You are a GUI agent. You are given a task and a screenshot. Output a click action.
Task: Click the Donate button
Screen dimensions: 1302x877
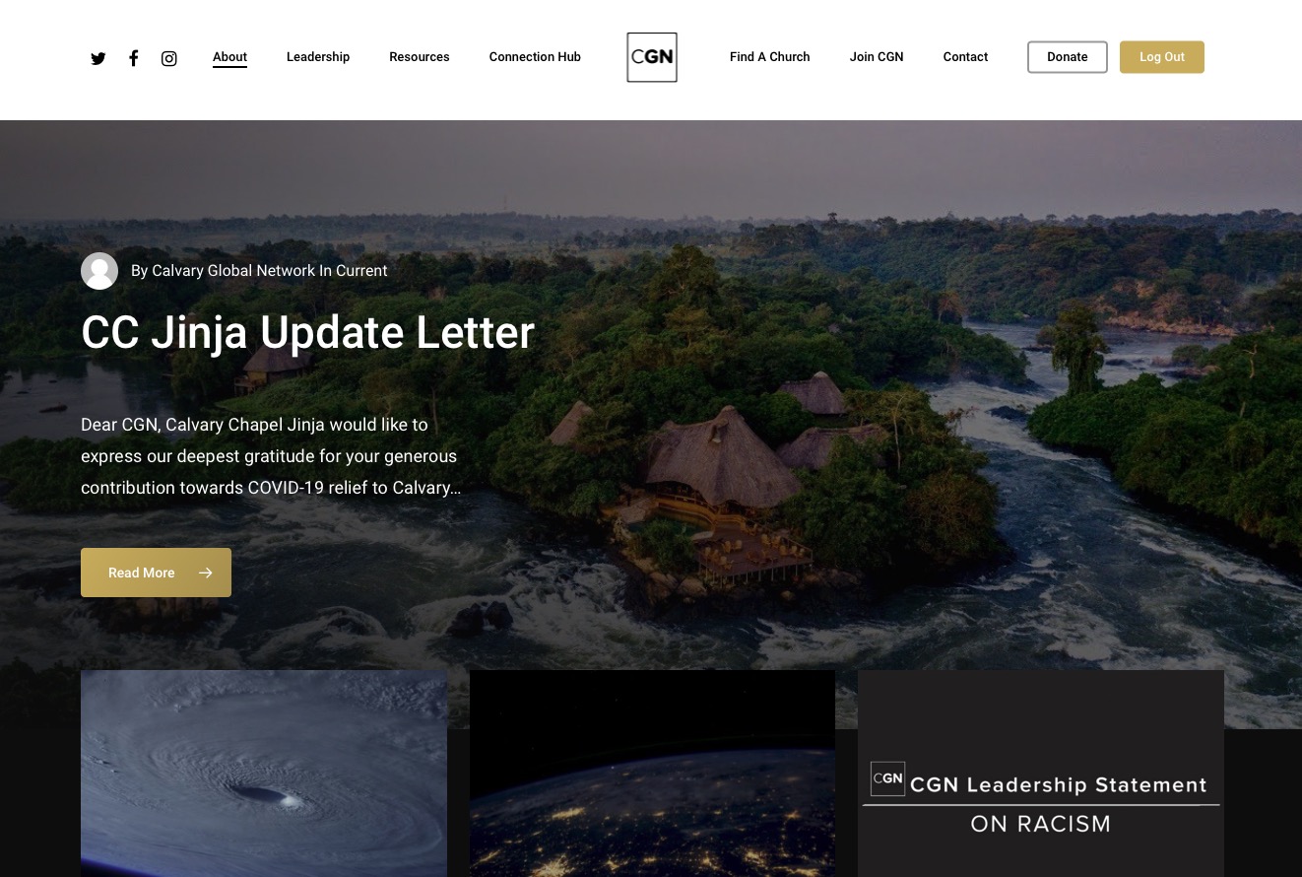click(x=1068, y=57)
